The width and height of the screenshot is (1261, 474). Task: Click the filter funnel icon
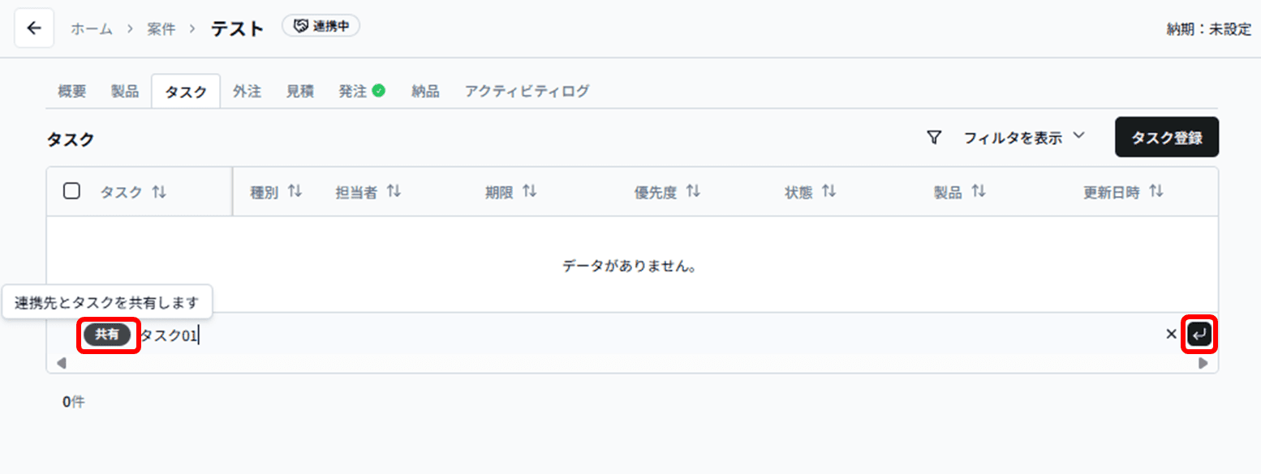pos(934,137)
